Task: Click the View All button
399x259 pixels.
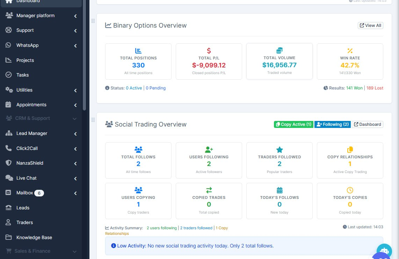Action: pyautogui.click(x=370, y=26)
